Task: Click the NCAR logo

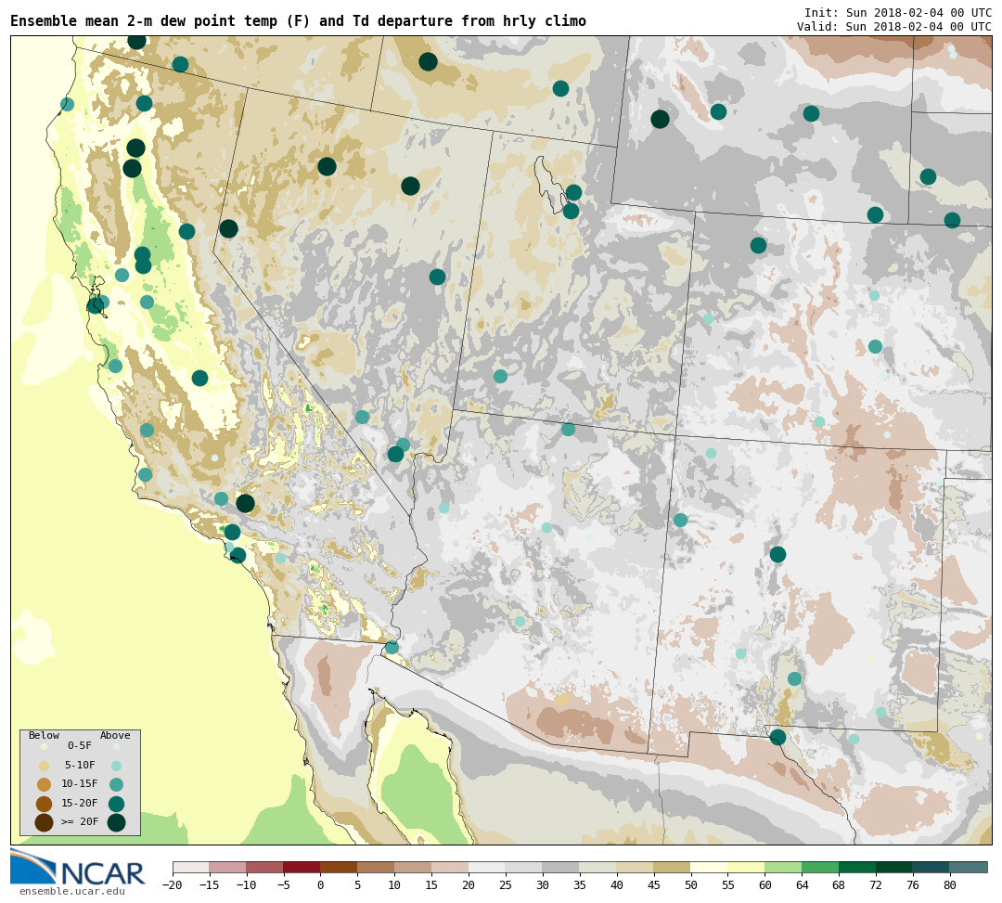Action: [78, 869]
